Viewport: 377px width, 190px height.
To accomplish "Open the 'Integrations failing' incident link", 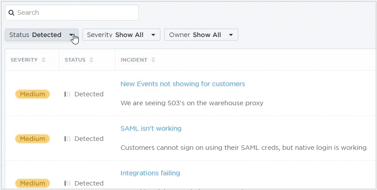I will (150, 173).
